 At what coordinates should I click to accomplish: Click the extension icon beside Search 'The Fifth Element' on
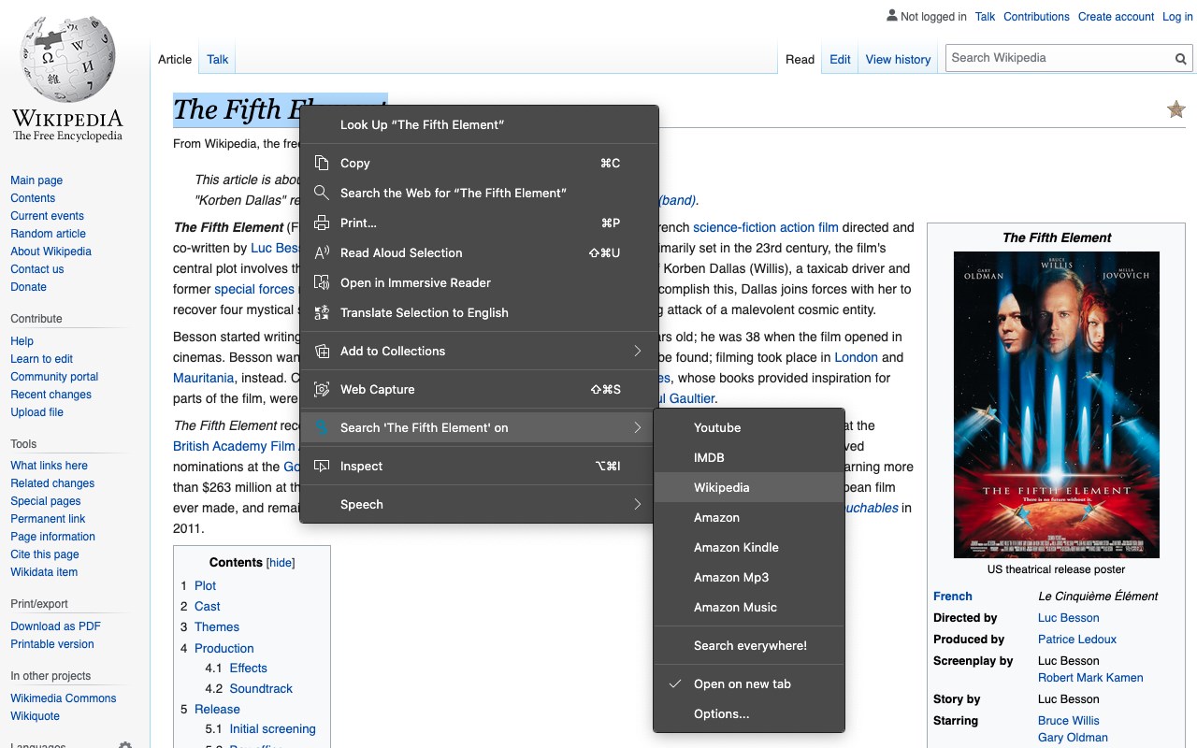click(322, 427)
